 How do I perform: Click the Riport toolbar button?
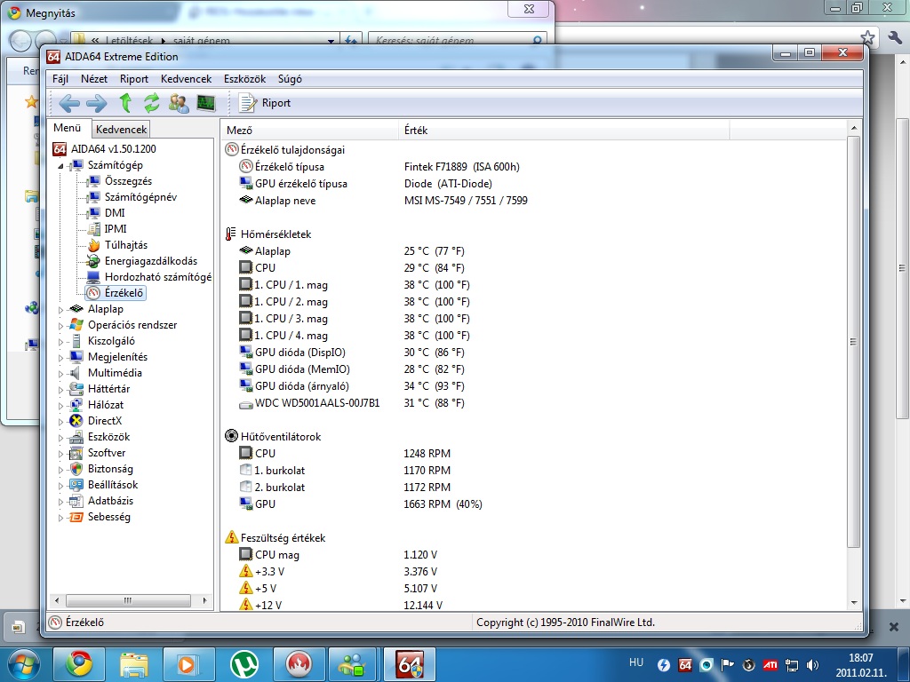coord(265,103)
